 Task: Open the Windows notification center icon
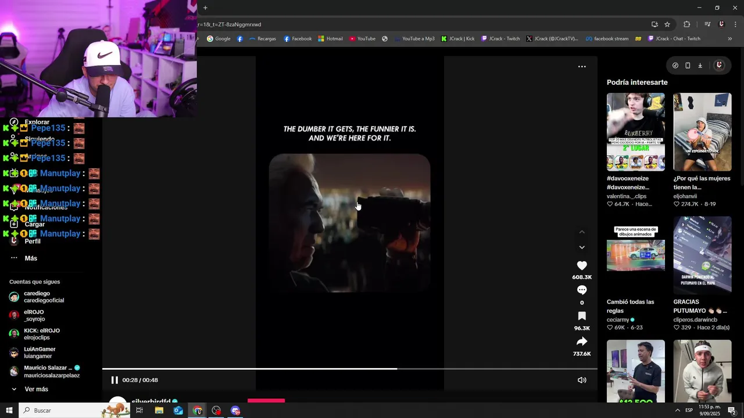point(732,410)
